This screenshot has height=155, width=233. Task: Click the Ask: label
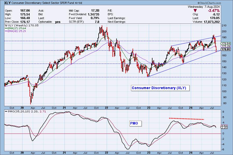[x=41, y=11]
